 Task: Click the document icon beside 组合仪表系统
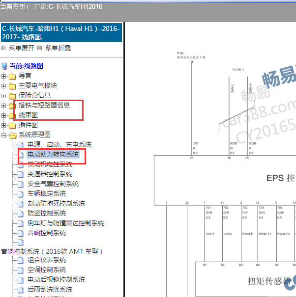[x=21, y=261]
